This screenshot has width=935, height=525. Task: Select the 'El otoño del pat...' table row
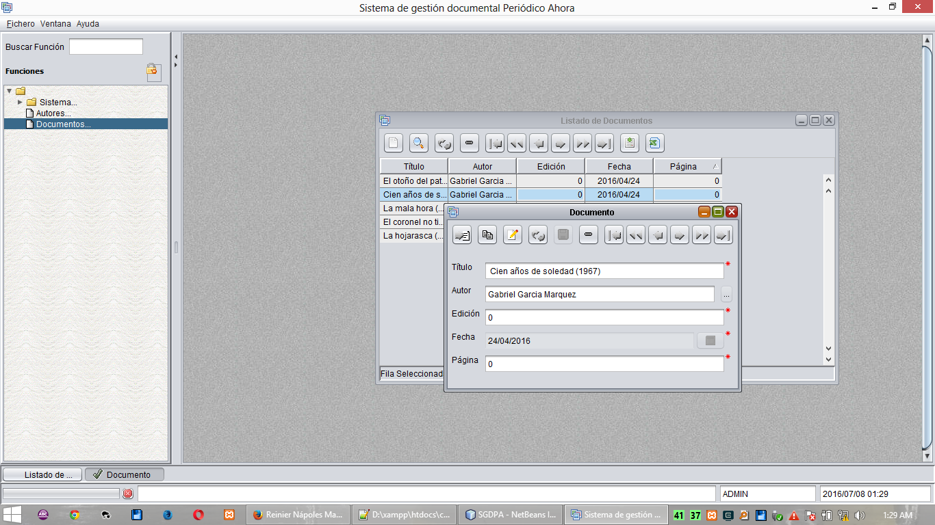click(413, 181)
